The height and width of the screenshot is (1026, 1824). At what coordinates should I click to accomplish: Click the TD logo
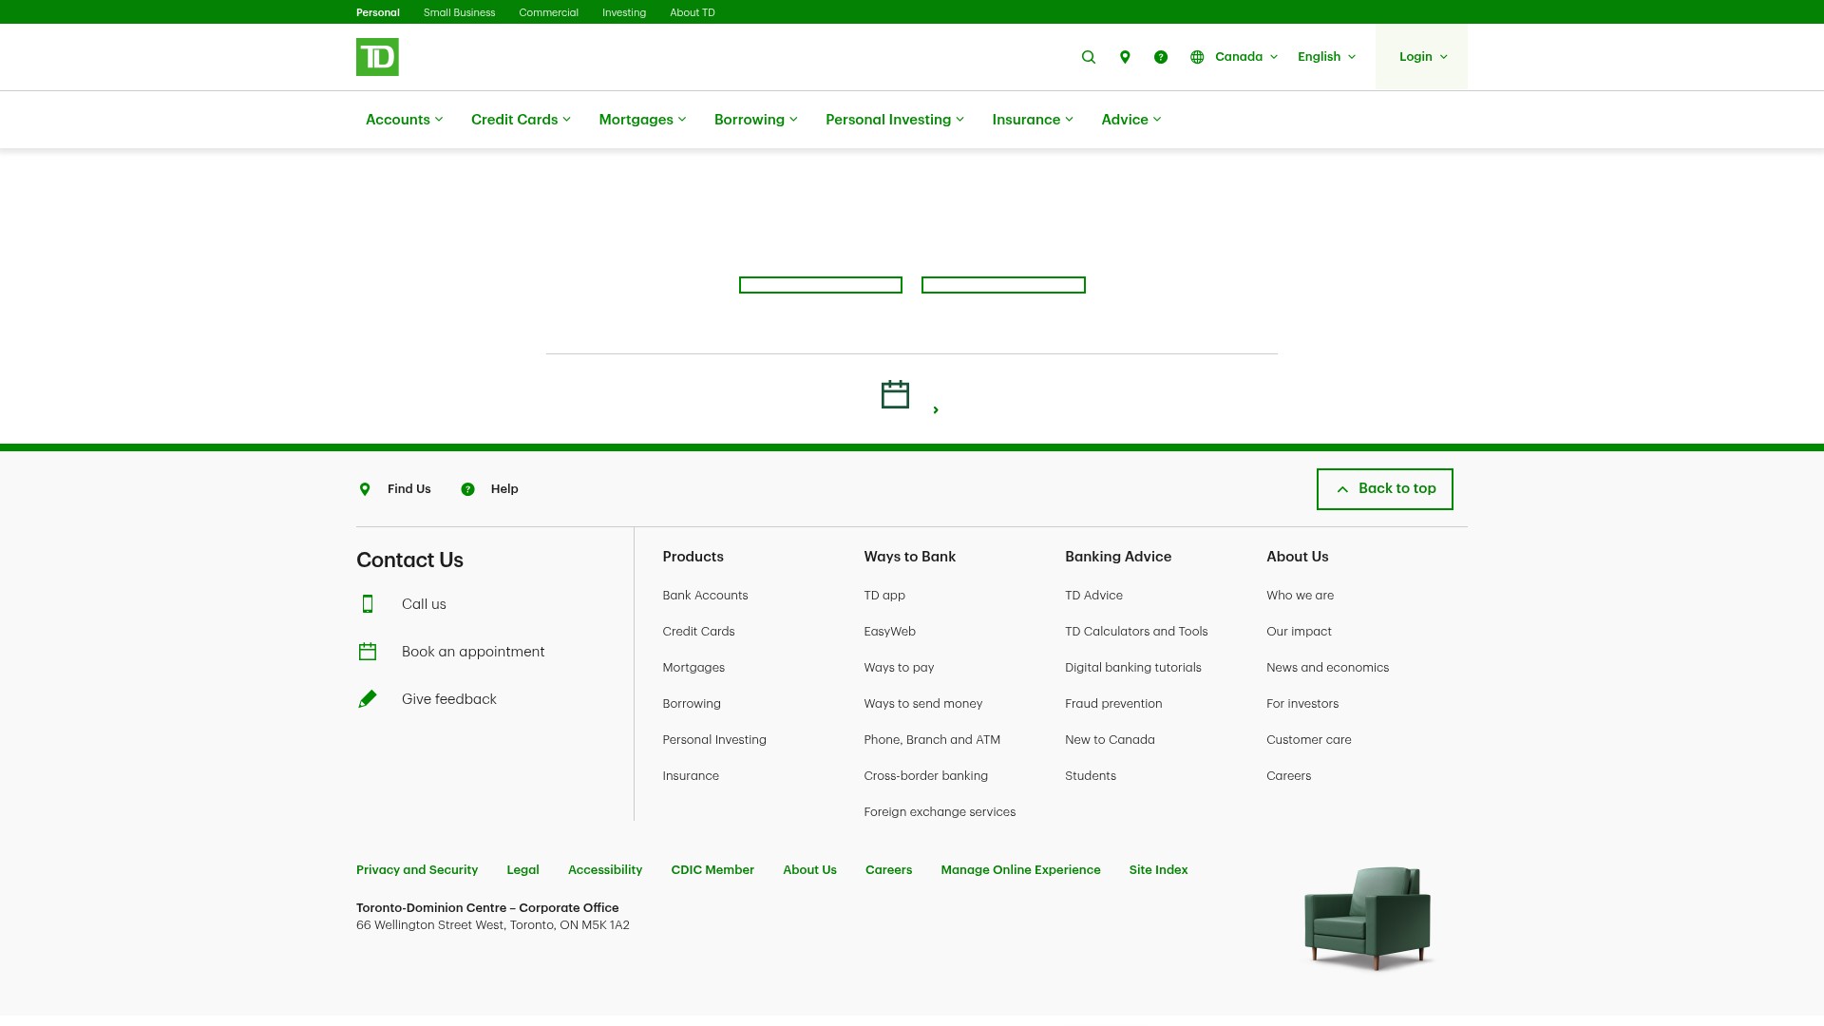[x=377, y=57]
